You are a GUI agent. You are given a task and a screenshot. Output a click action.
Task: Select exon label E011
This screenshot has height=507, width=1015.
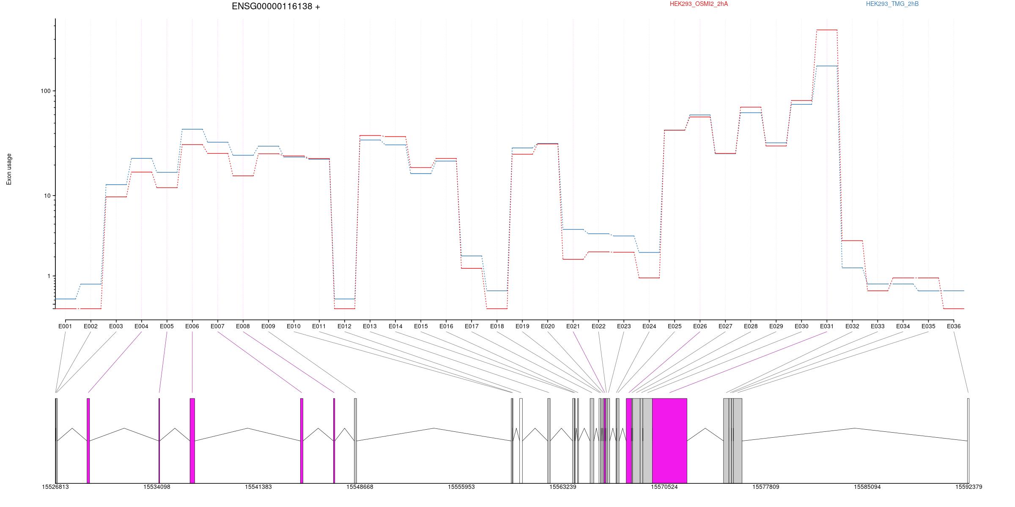[319, 326]
